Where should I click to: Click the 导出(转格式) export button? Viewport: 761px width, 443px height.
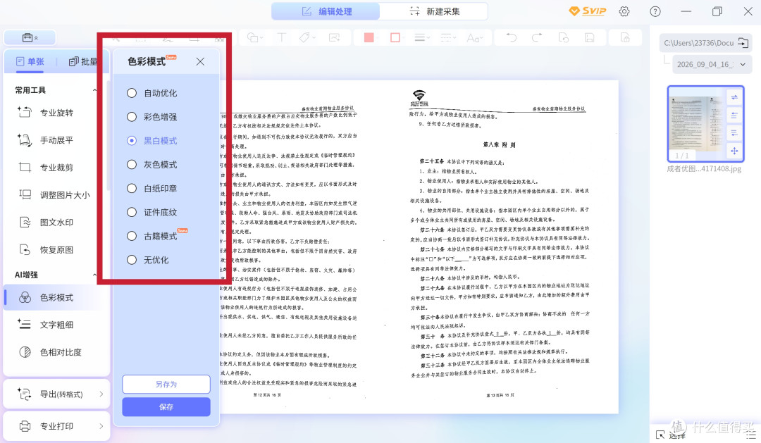tap(57, 394)
